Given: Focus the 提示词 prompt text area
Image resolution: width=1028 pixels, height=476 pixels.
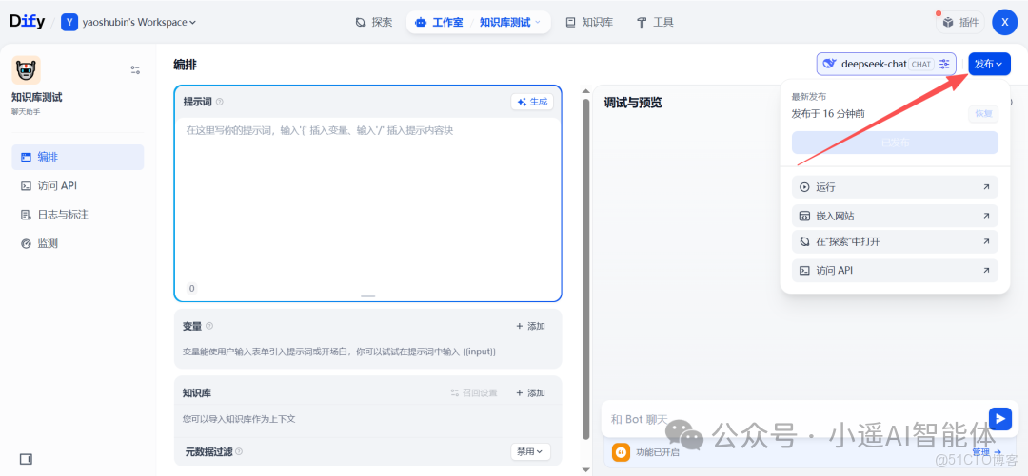Looking at the screenshot, I should 367,200.
